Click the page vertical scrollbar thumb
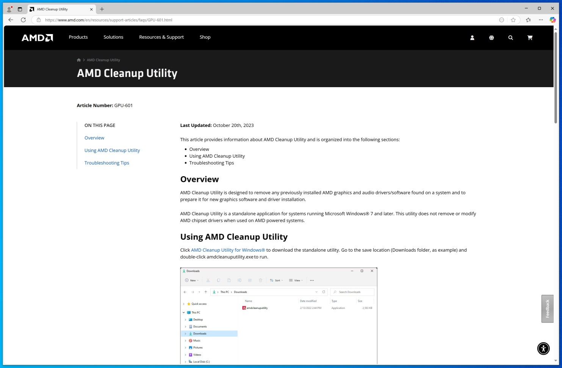Viewport: 562px width, 368px height. (556, 77)
